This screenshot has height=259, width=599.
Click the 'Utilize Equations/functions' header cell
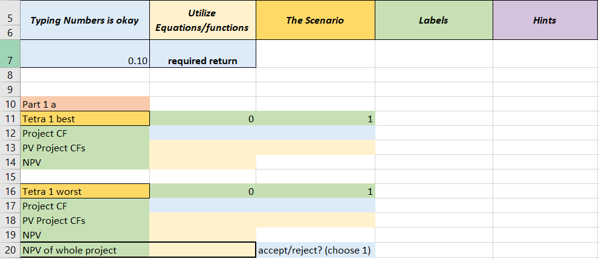tap(202, 20)
